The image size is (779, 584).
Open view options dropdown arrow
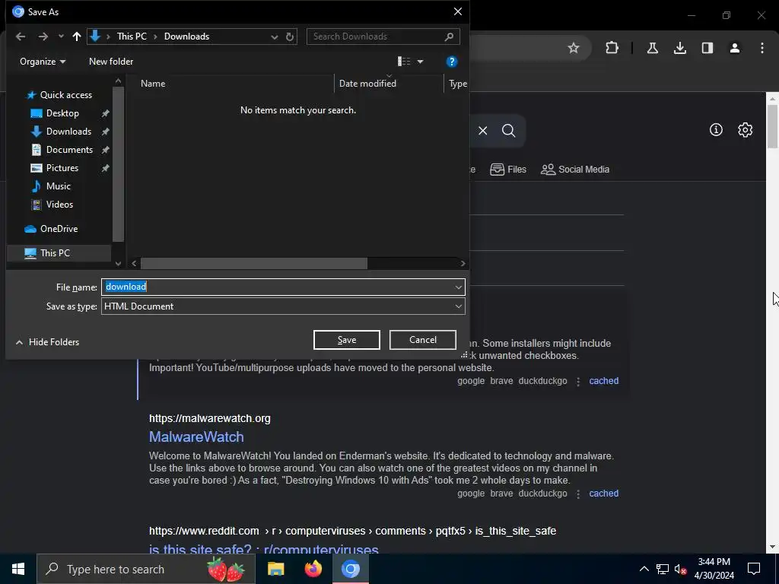click(x=420, y=62)
